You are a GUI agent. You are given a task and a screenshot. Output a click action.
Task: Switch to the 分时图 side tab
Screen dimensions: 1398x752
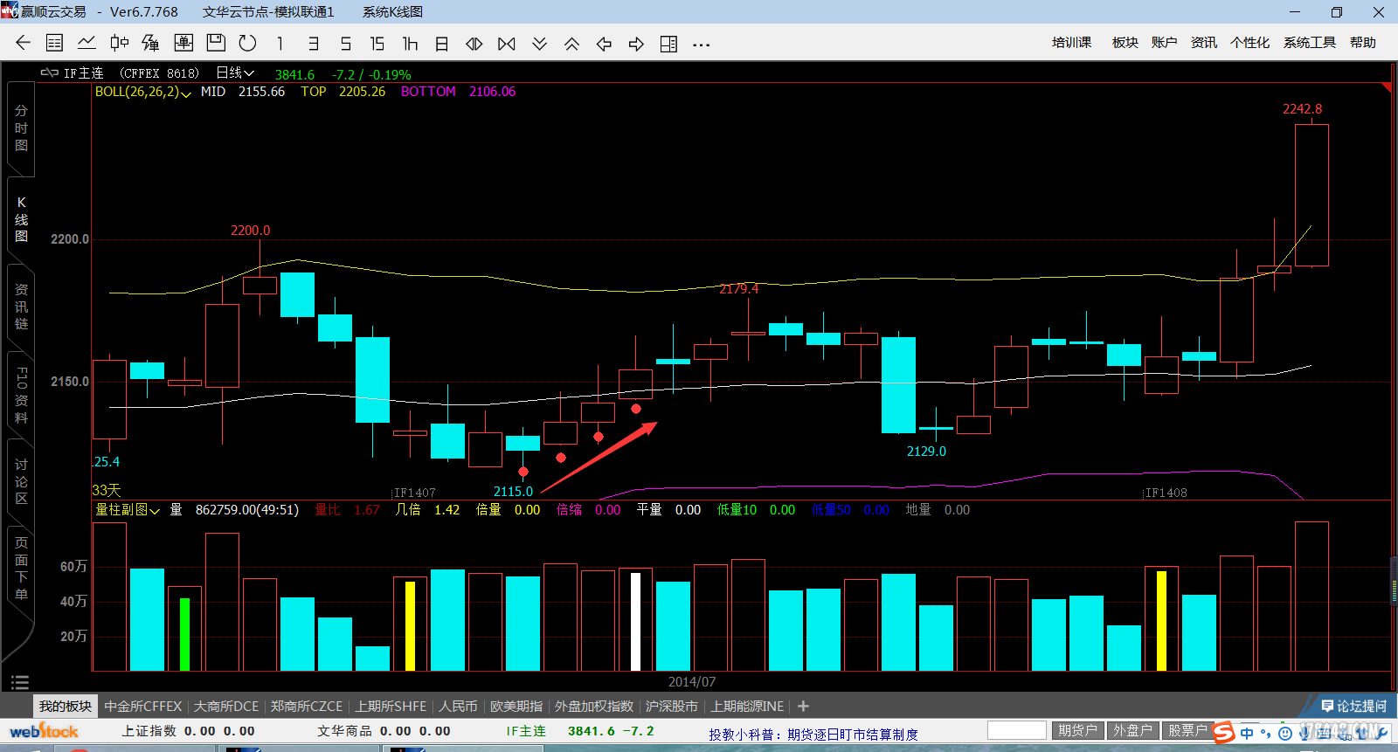click(x=21, y=128)
